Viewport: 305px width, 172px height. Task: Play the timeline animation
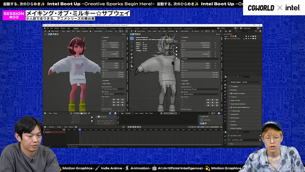[136, 127]
